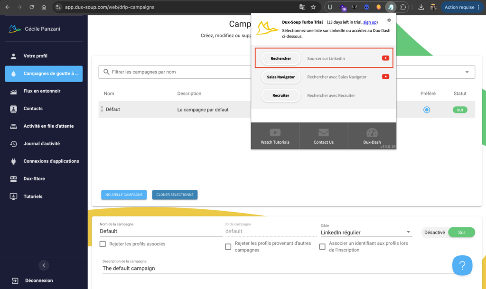
Task: Reload the page with refresh icon
Action: click(32, 7)
